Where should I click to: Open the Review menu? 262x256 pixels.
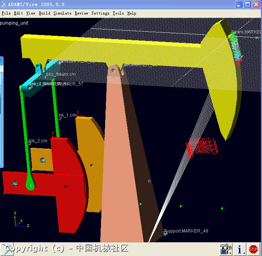coord(81,13)
